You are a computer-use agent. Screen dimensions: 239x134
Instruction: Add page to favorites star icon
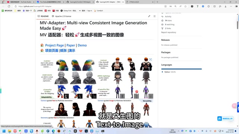point(185,6)
